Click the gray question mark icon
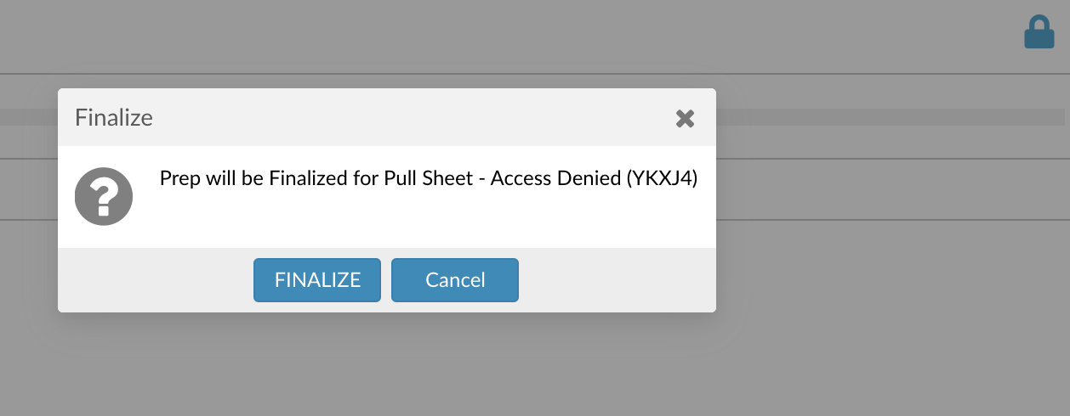The width and height of the screenshot is (1070, 416). pos(104,196)
